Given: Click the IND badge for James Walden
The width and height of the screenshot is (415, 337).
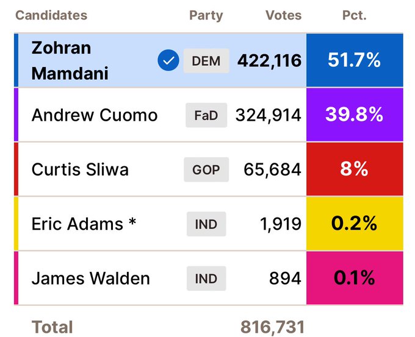Looking at the screenshot, I should 206,278.
